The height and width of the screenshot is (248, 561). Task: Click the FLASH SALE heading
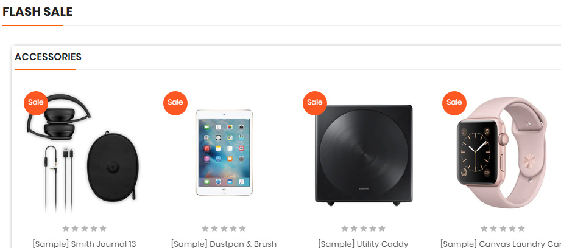click(38, 12)
